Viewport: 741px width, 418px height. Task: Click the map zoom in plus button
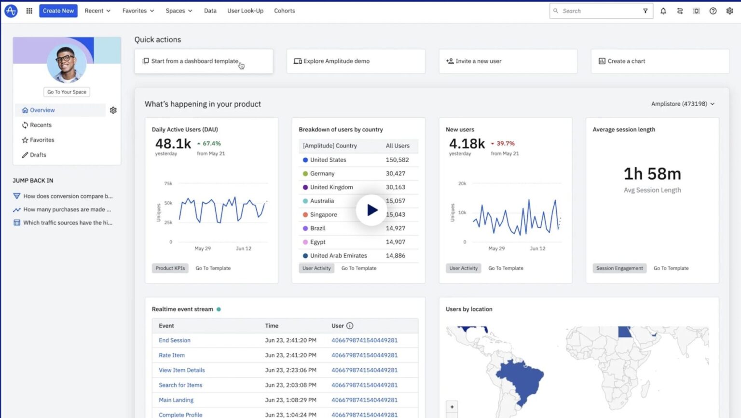[452, 407]
